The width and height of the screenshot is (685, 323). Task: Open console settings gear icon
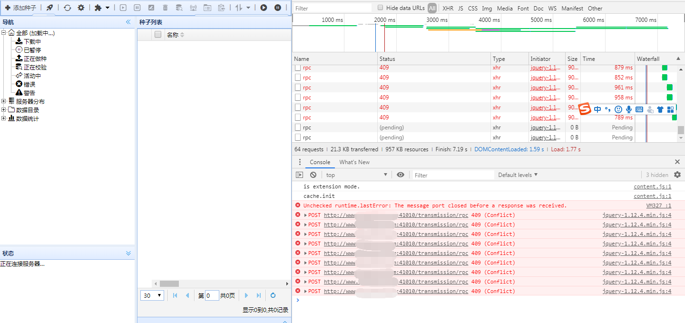click(x=677, y=175)
